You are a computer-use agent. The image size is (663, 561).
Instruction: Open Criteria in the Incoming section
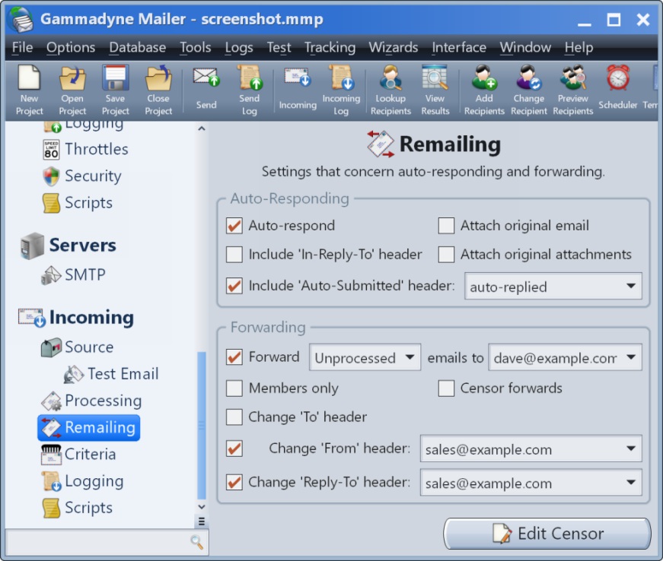coord(78,455)
